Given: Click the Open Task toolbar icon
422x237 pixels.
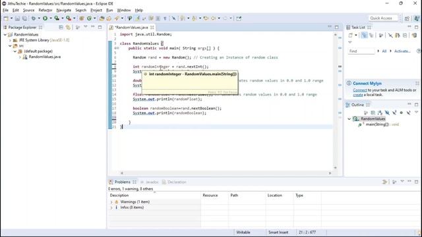Looking at the screenshot, I should coord(109,18).
